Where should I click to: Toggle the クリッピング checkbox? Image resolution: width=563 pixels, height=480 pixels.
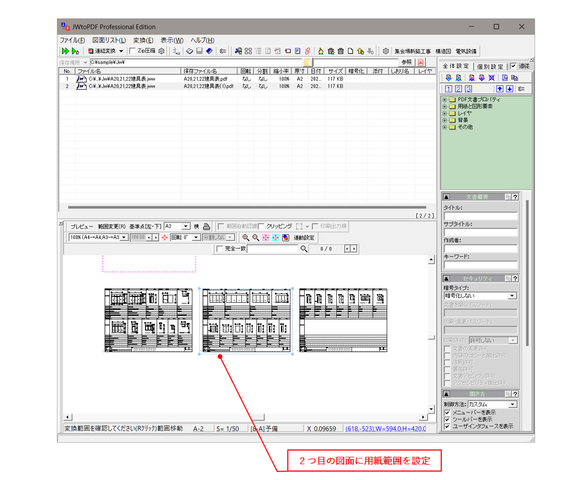[x=261, y=226]
